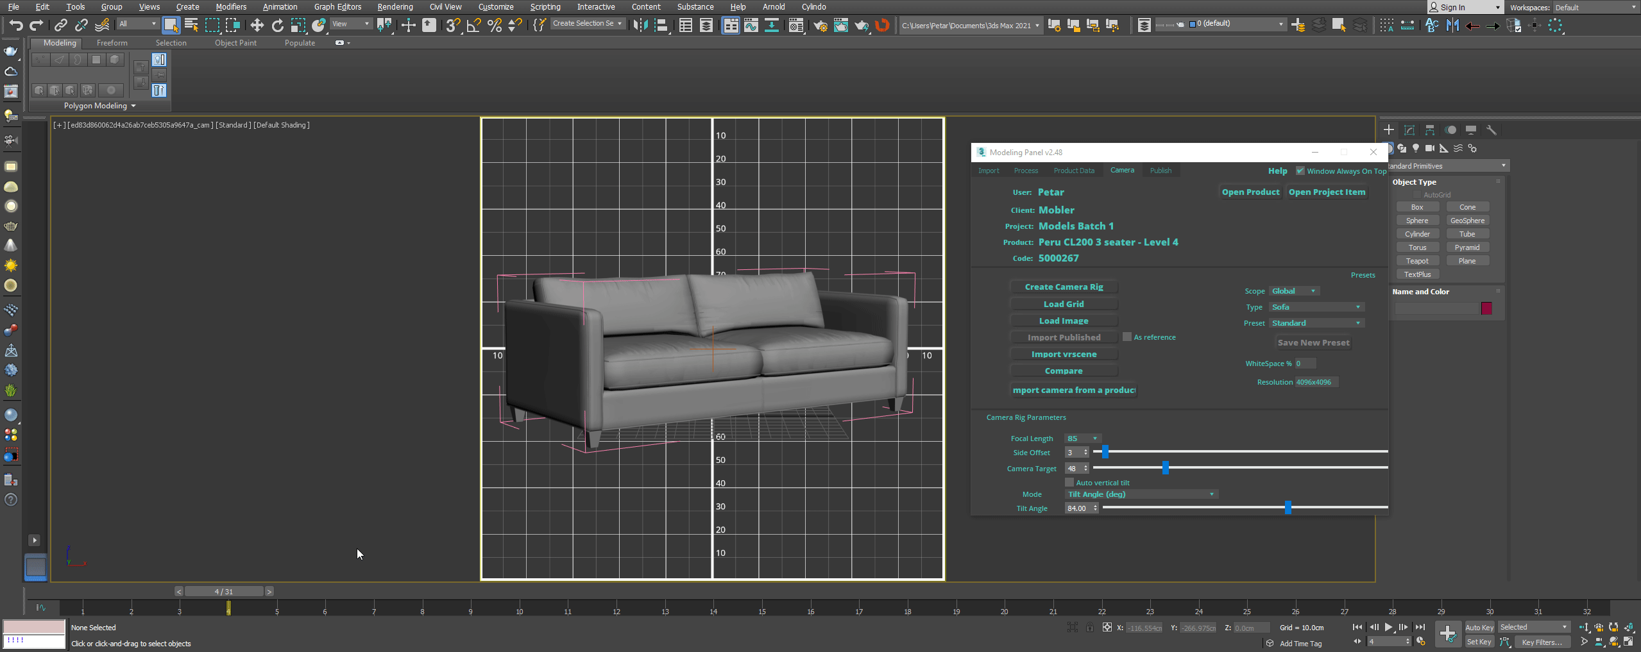Click the object color swatch

(x=1486, y=308)
